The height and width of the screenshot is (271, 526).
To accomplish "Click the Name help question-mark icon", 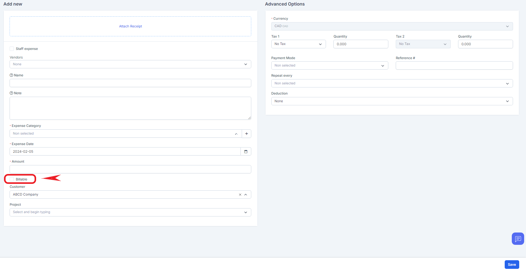I will pyautogui.click(x=11, y=75).
